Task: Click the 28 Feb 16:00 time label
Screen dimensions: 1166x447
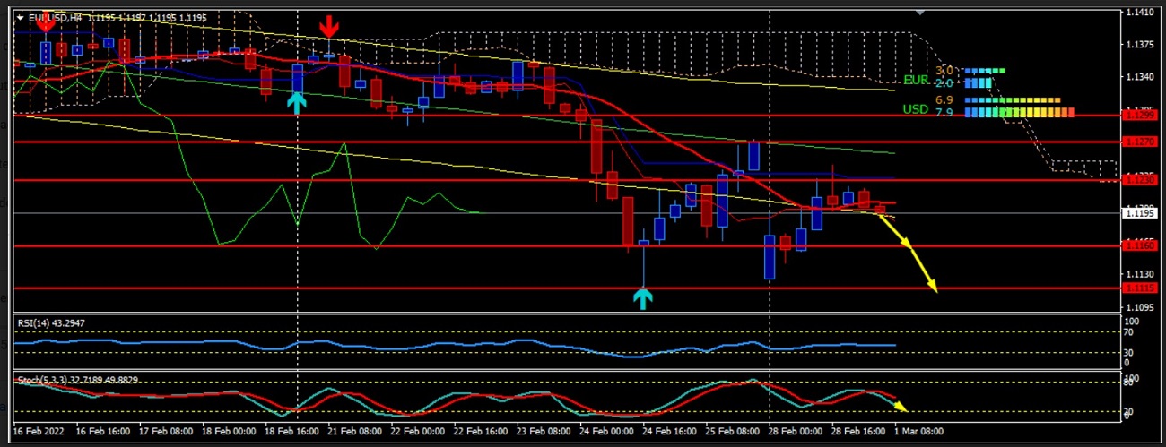Action: click(x=858, y=430)
